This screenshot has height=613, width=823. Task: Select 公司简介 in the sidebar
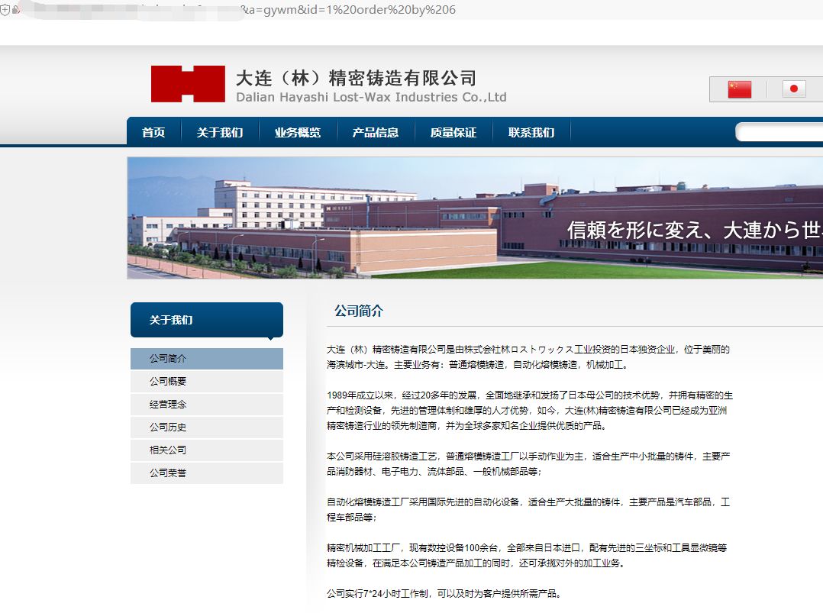(207, 359)
